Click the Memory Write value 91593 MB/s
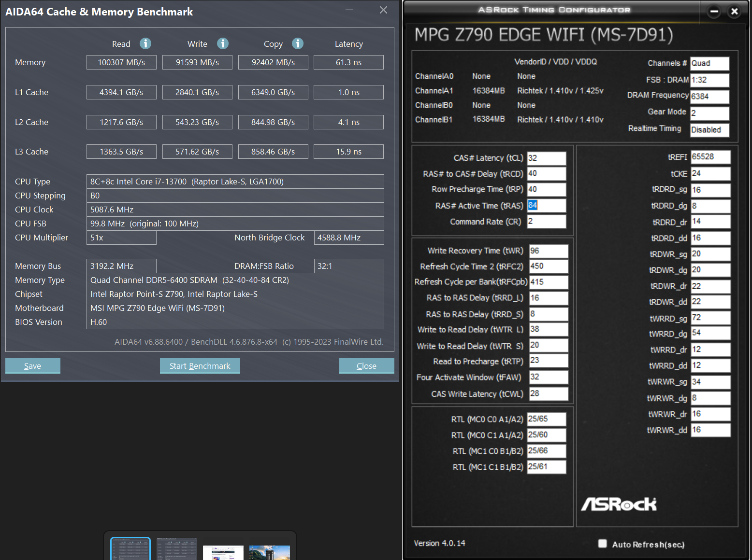Screen dimensions: 752x560 click(197, 62)
